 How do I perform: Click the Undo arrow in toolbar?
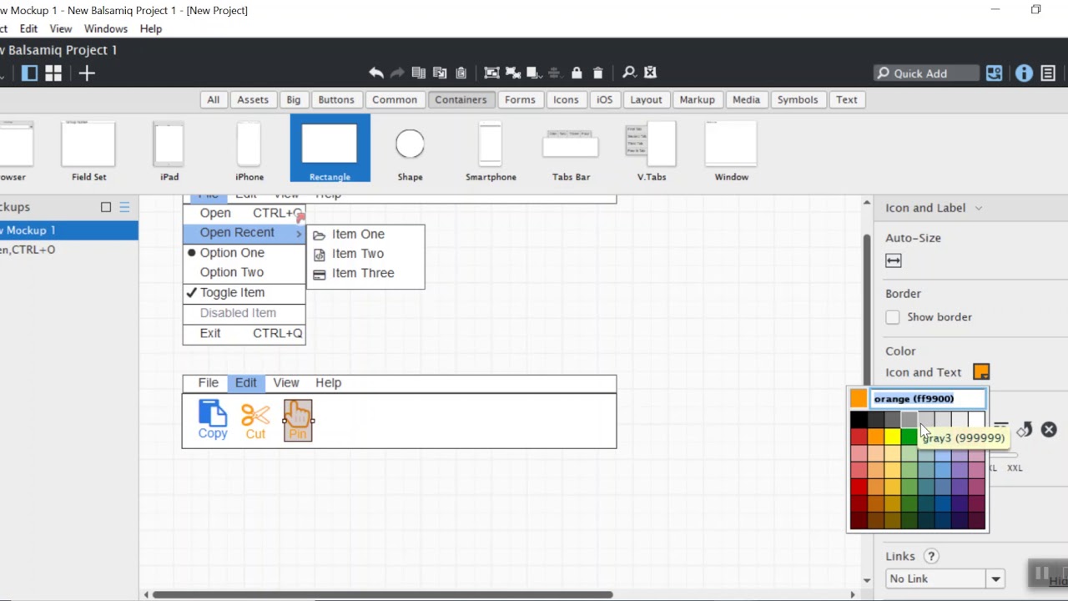point(376,73)
